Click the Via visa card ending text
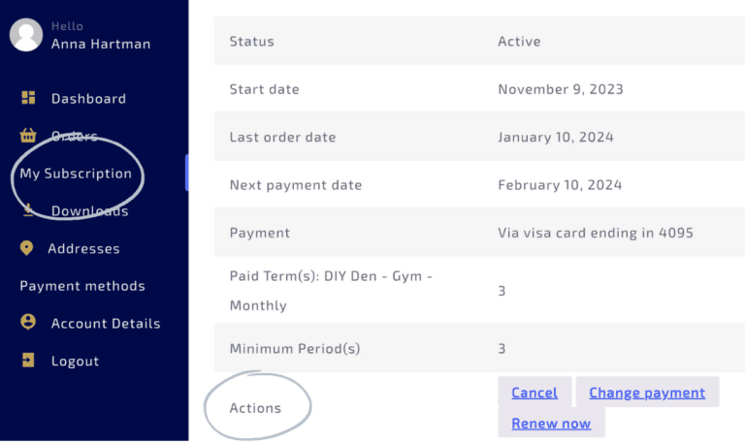 click(596, 233)
